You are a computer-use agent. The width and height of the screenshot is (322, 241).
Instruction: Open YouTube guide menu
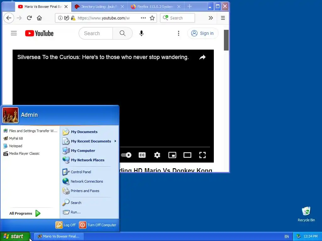pyautogui.click(x=14, y=33)
